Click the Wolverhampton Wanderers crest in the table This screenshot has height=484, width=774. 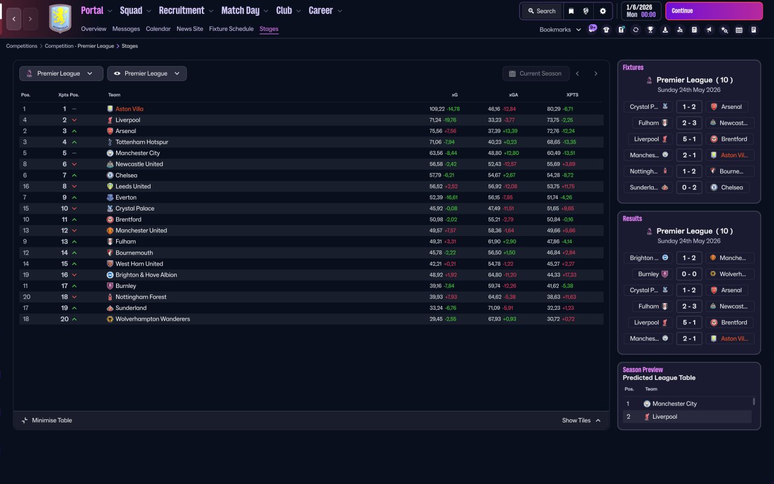coord(110,319)
